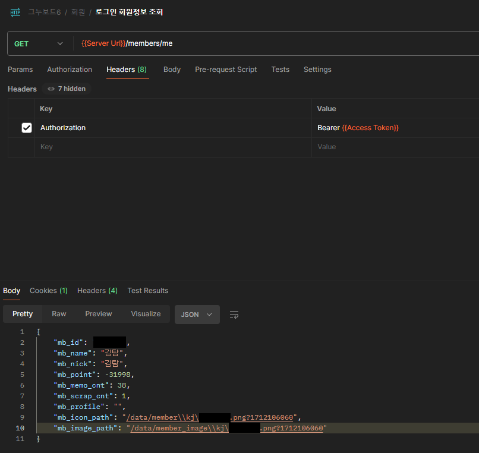Open the Pre-request Script tab
479x453 pixels.
point(226,70)
